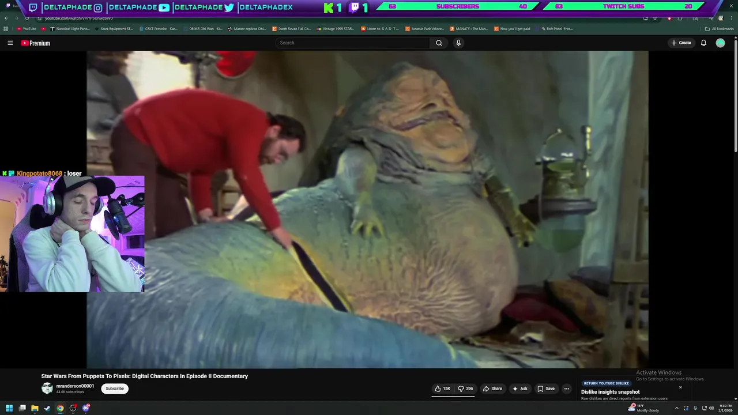The height and width of the screenshot is (415, 738).
Task: Open File Explorer from the taskbar
Action: [x=35, y=408]
